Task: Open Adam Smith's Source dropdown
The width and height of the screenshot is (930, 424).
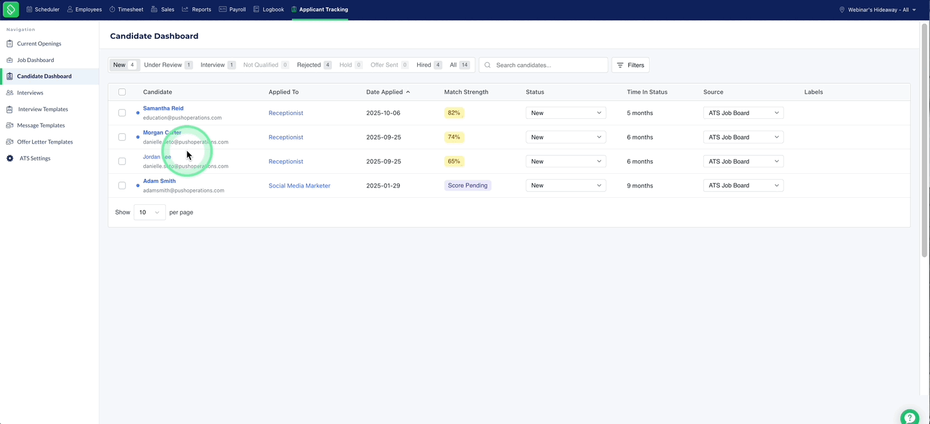Action: point(743,185)
